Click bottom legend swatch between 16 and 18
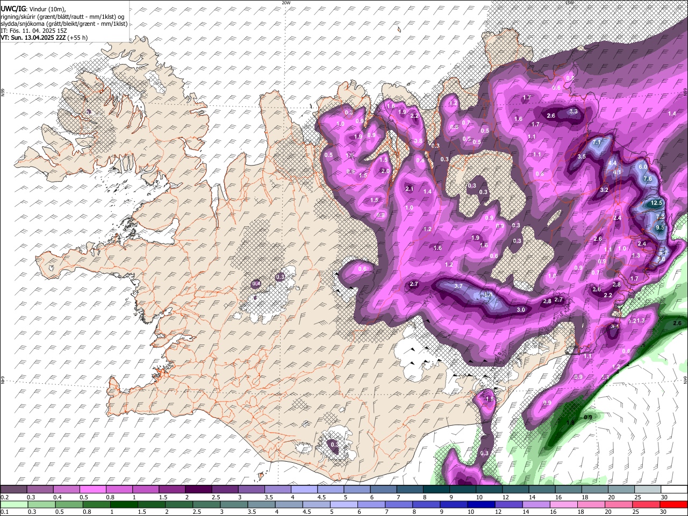This screenshot has height=516, width=688. pyautogui.click(x=564, y=504)
